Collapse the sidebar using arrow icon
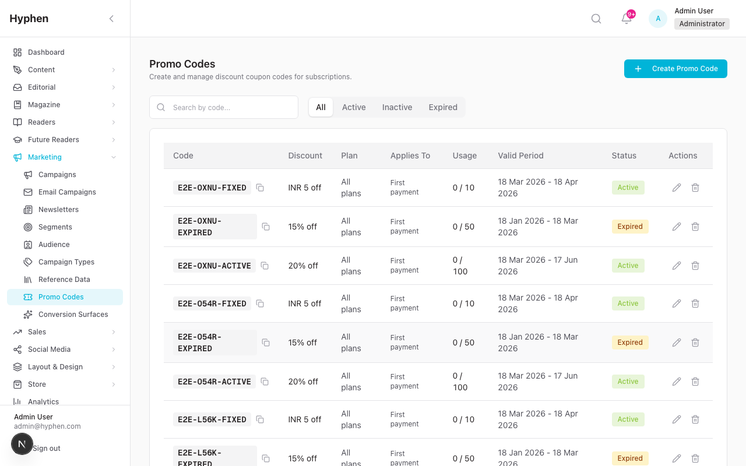This screenshot has width=746, height=466. click(111, 19)
